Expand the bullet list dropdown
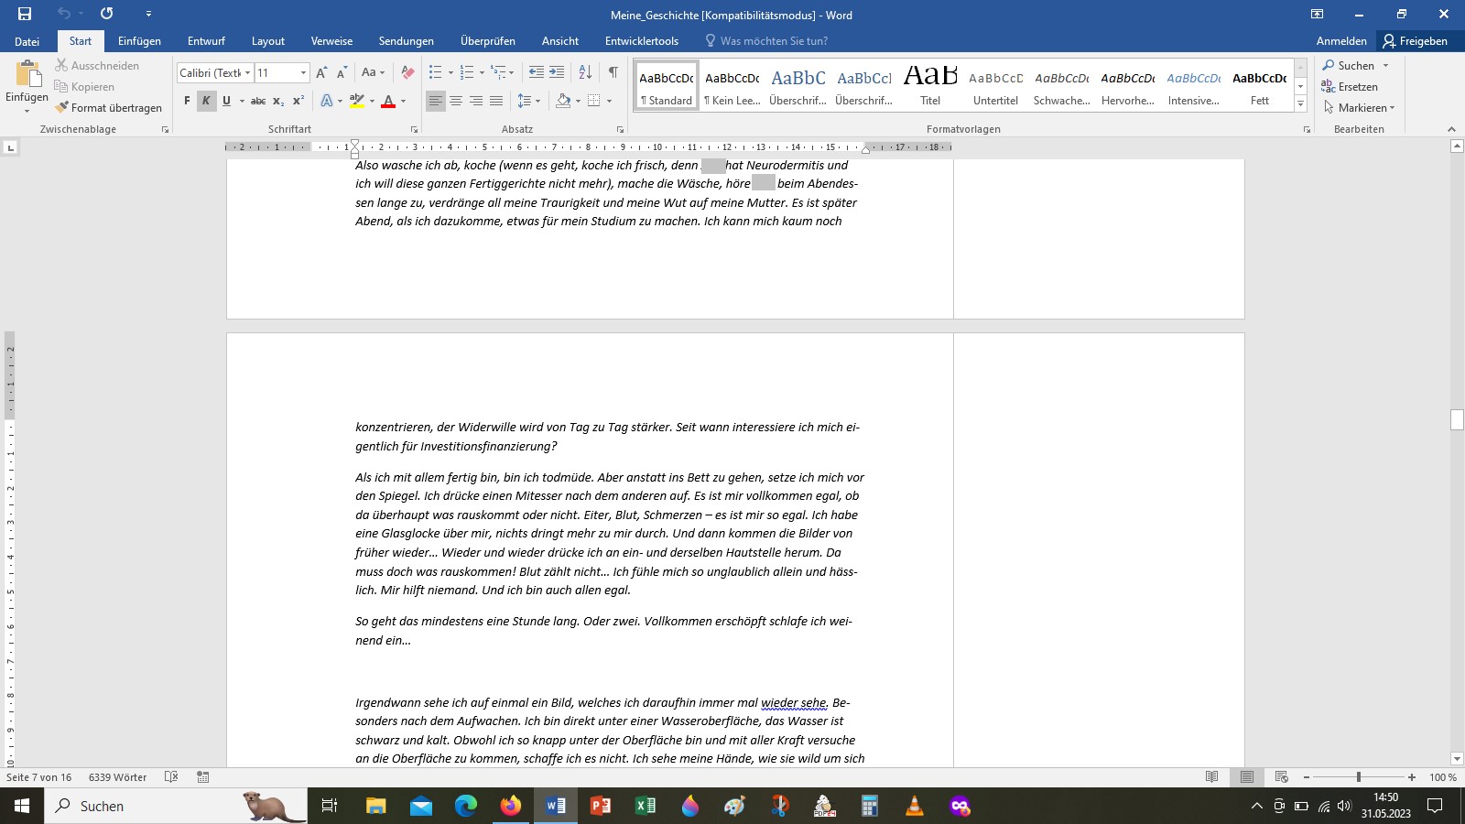1465x824 pixels. [450, 72]
